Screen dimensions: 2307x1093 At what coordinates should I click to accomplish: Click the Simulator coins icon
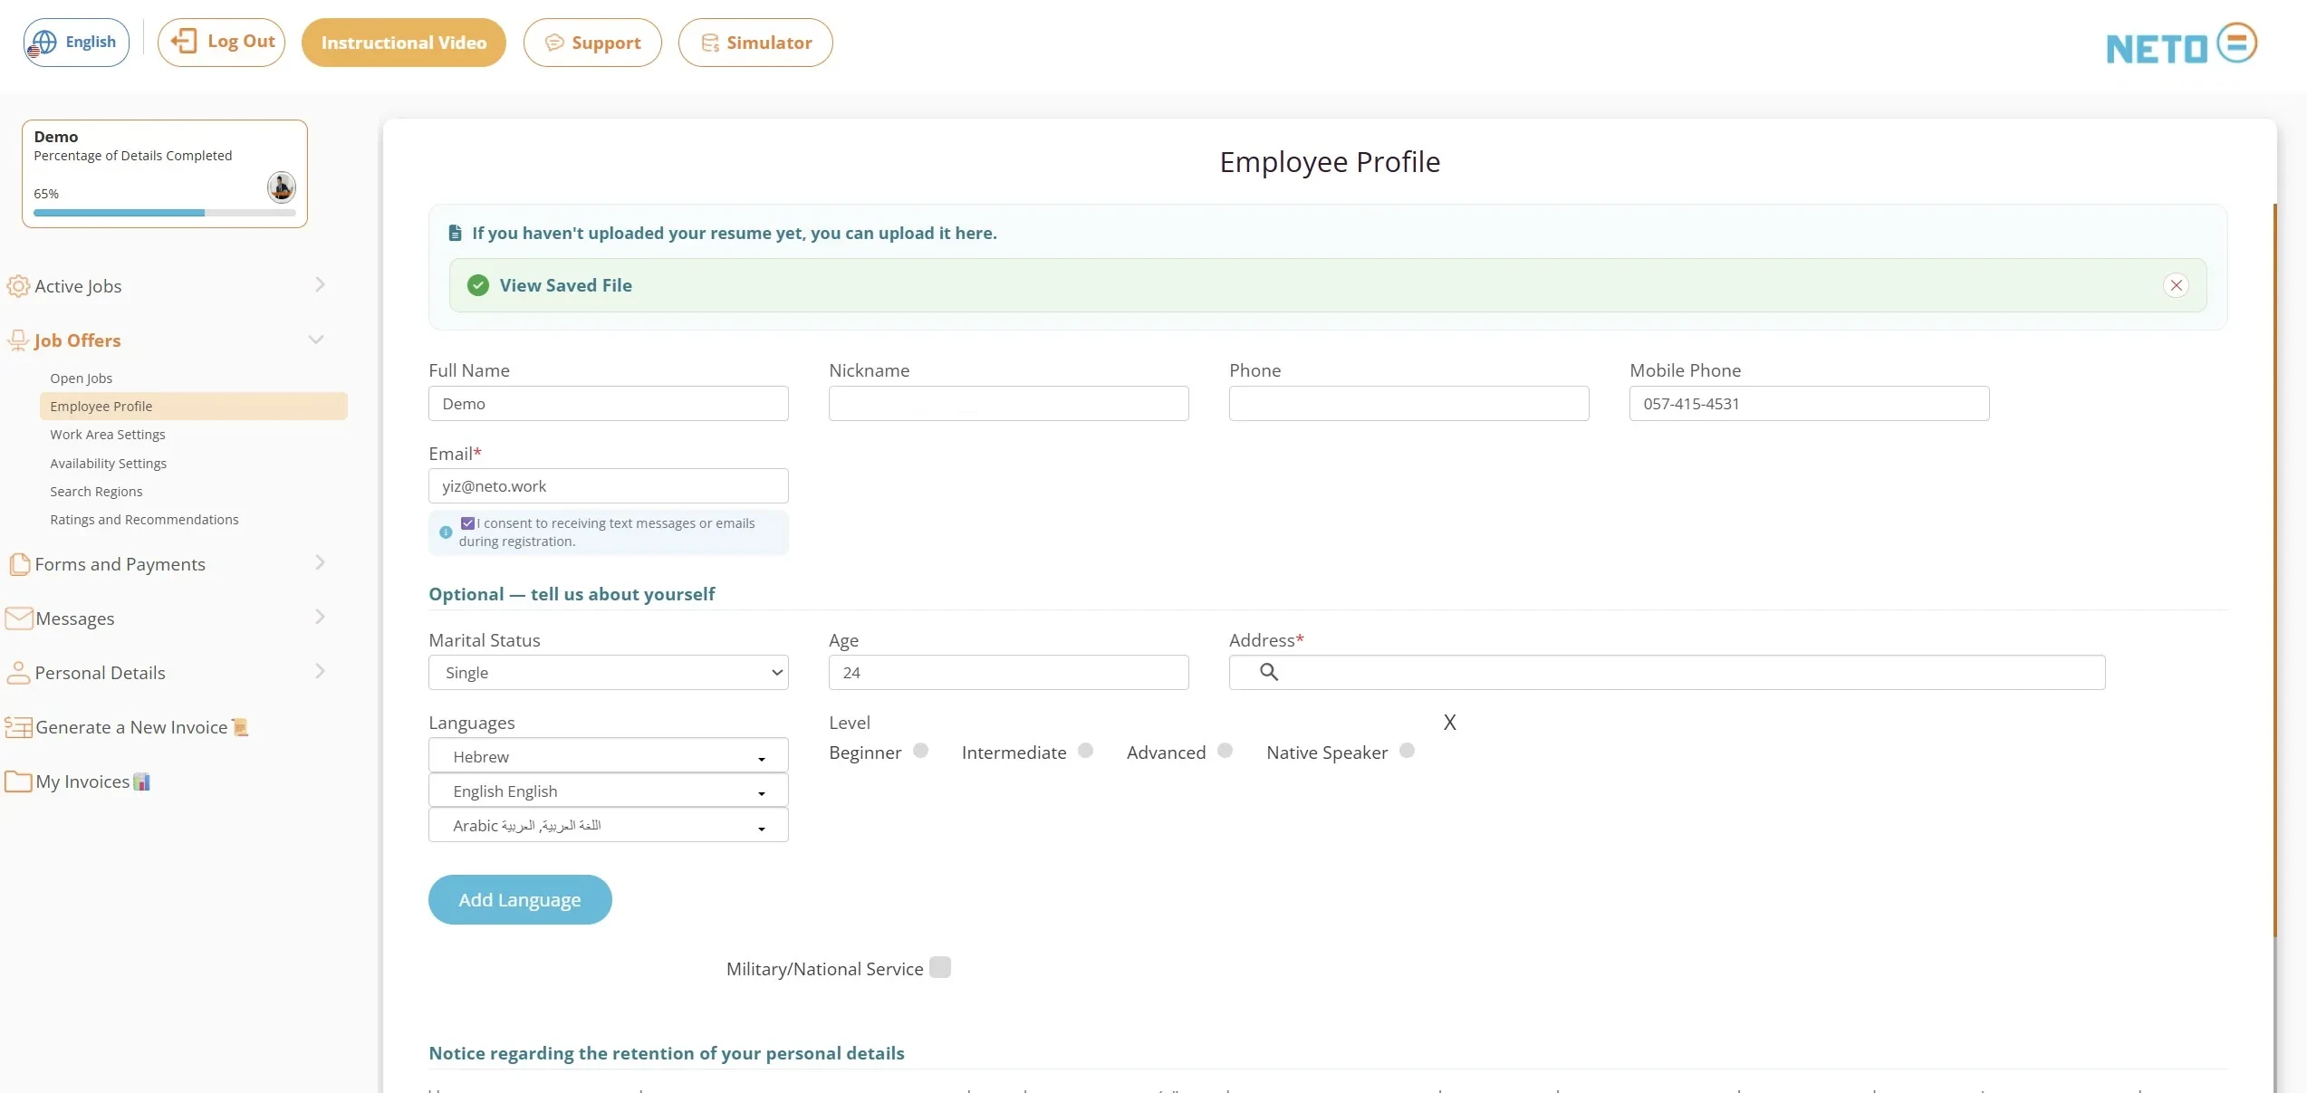click(710, 43)
